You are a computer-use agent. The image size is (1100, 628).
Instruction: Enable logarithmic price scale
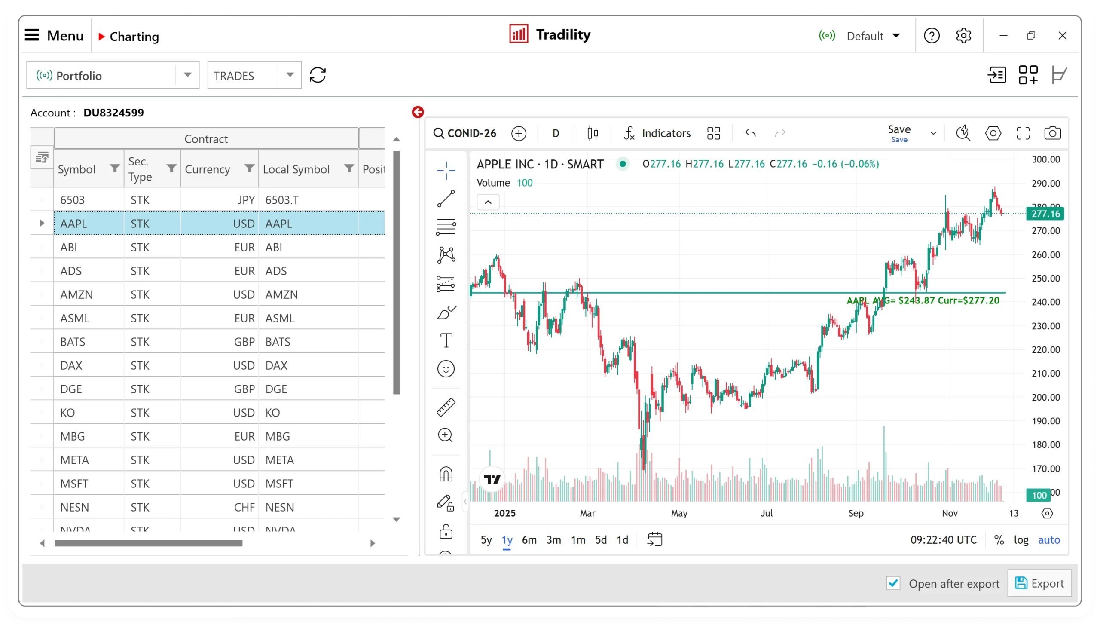click(1020, 539)
